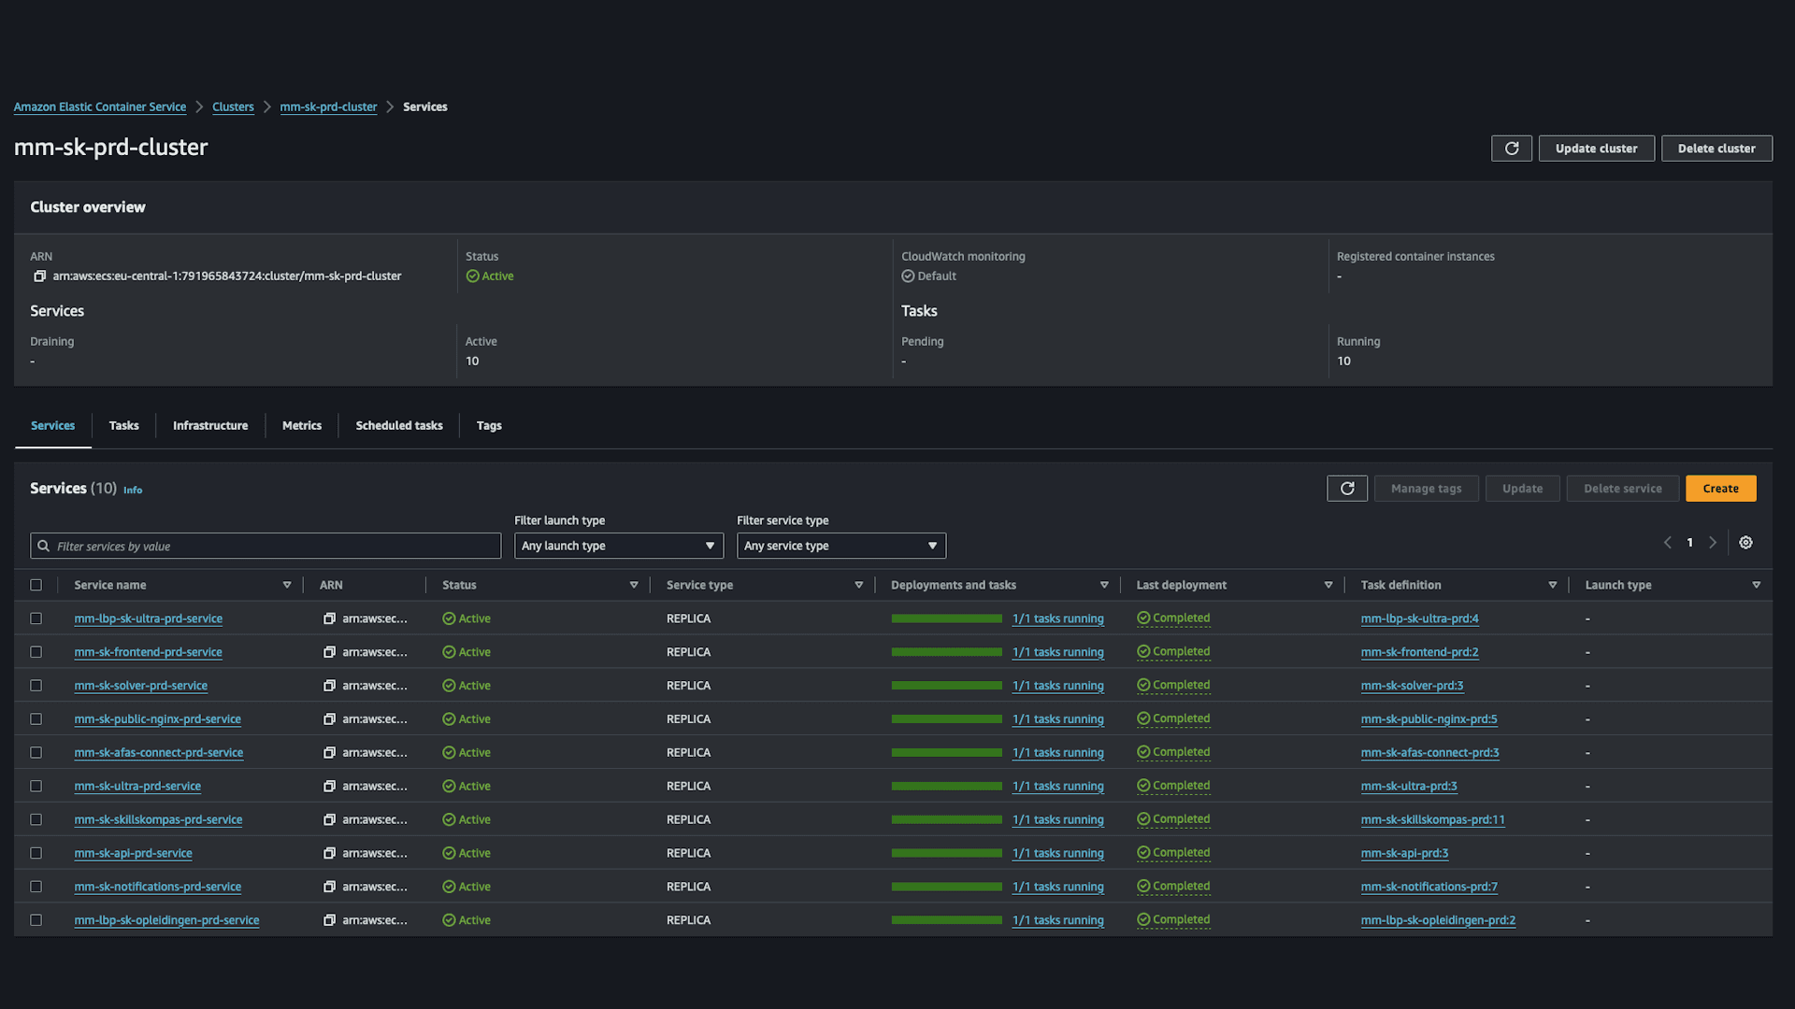Switch to the Tasks tab
This screenshot has height=1009, width=1795.
tap(123, 426)
